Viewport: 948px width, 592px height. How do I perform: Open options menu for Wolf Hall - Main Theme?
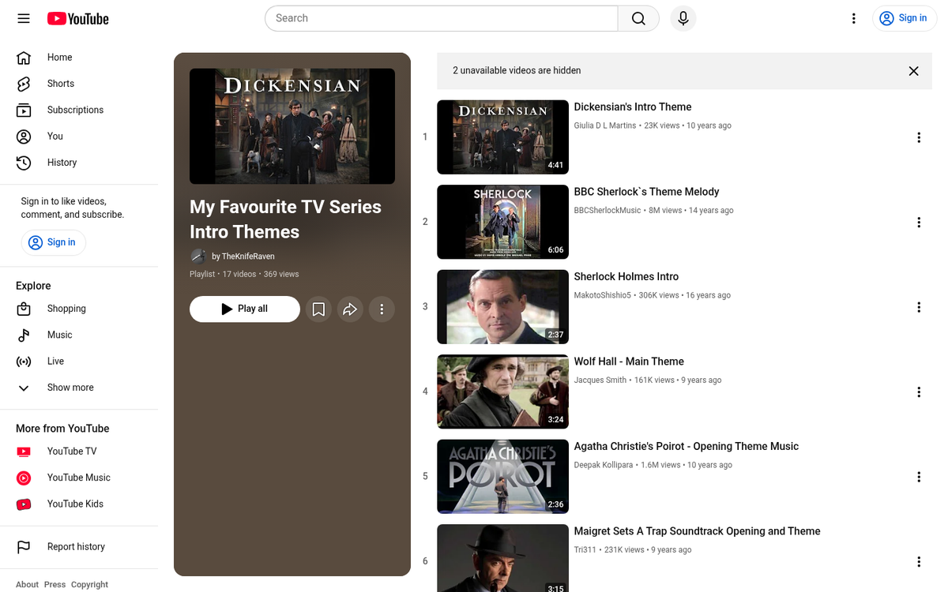tap(919, 392)
